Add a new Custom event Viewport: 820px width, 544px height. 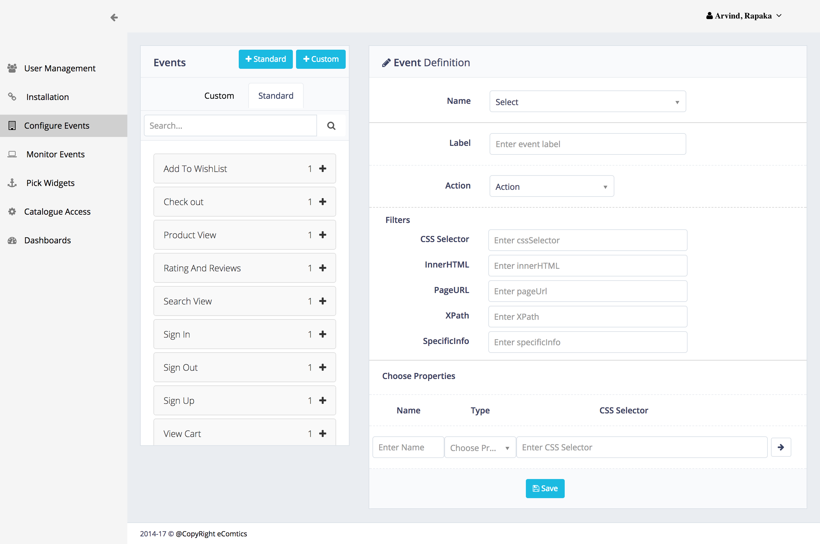click(x=321, y=59)
